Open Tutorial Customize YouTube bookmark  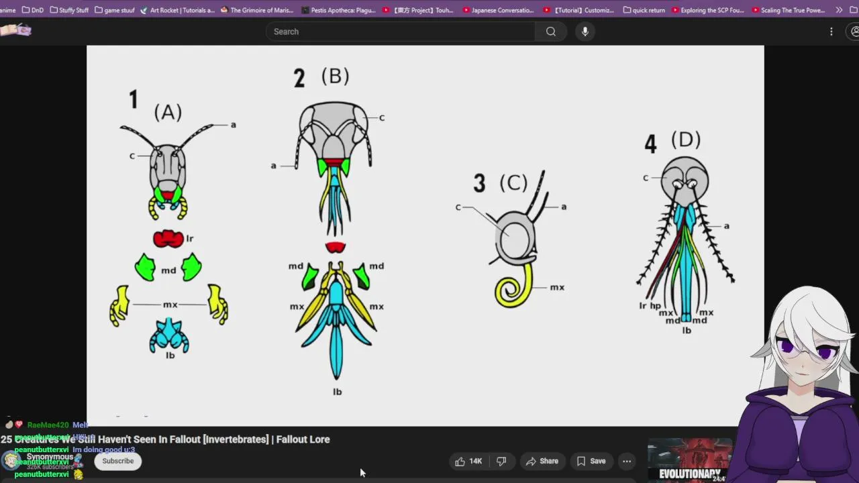tap(578, 10)
